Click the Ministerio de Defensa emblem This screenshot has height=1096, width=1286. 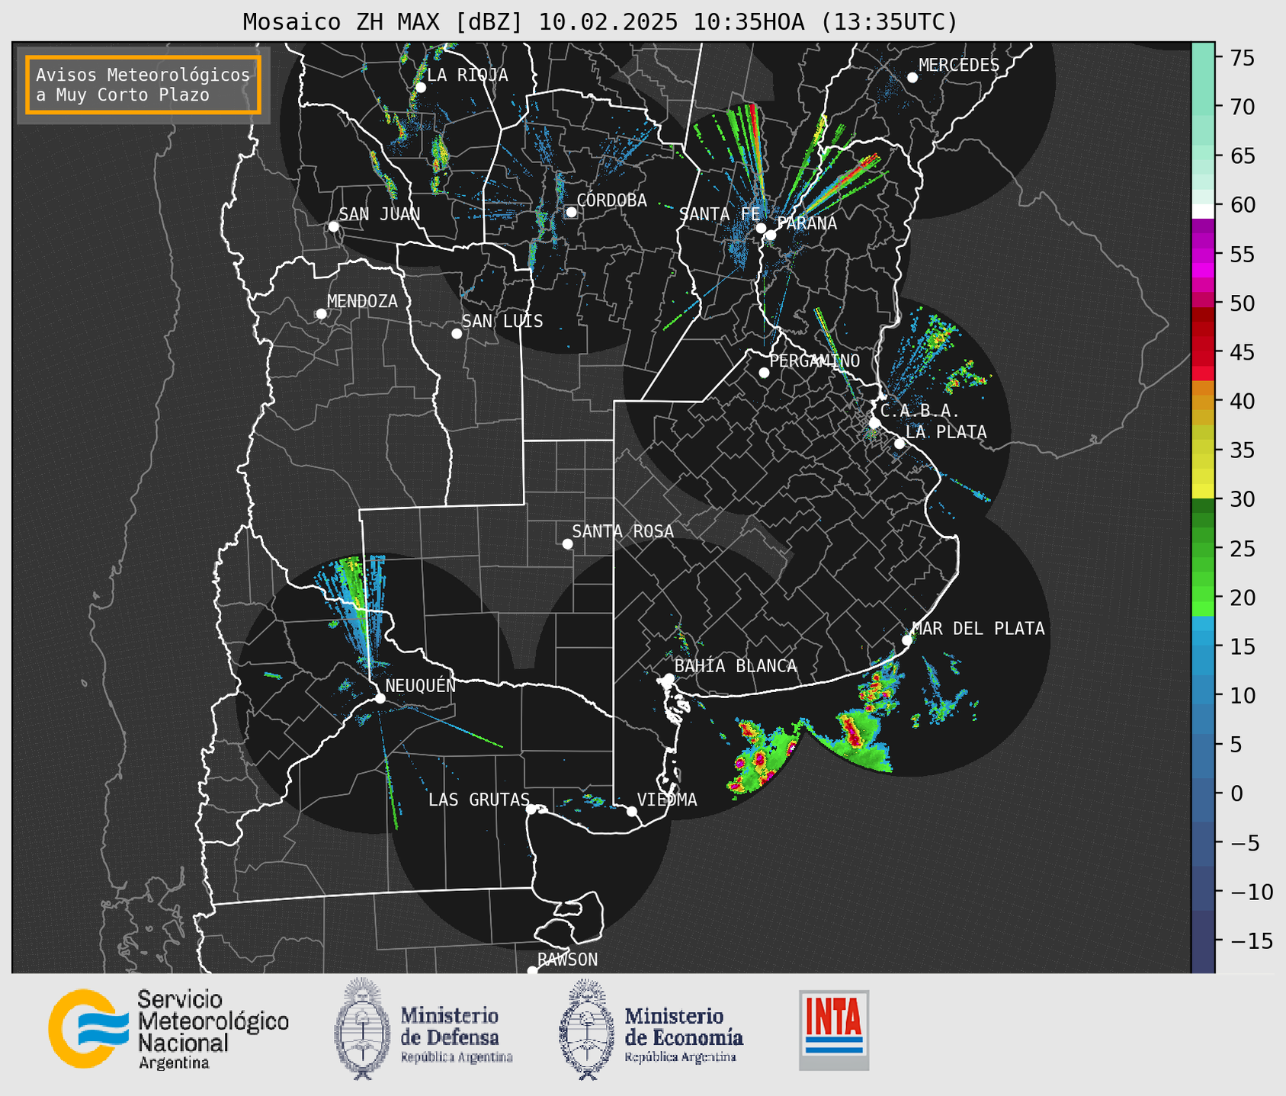tap(362, 1029)
